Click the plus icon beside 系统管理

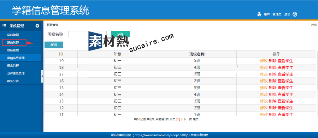click(37, 26)
